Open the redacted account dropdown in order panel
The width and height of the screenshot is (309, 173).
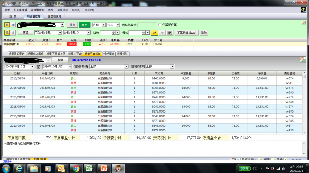(x=62, y=25)
